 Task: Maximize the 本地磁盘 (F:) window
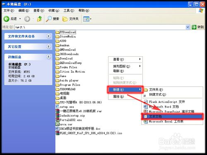coord(197,5)
